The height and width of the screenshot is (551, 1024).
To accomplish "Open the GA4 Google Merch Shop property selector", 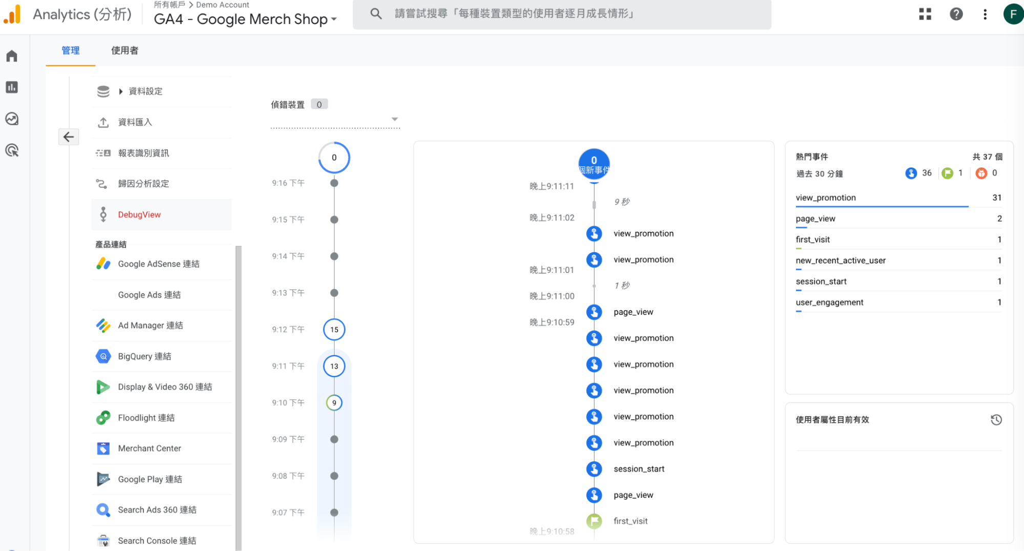I will click(245, 19).
